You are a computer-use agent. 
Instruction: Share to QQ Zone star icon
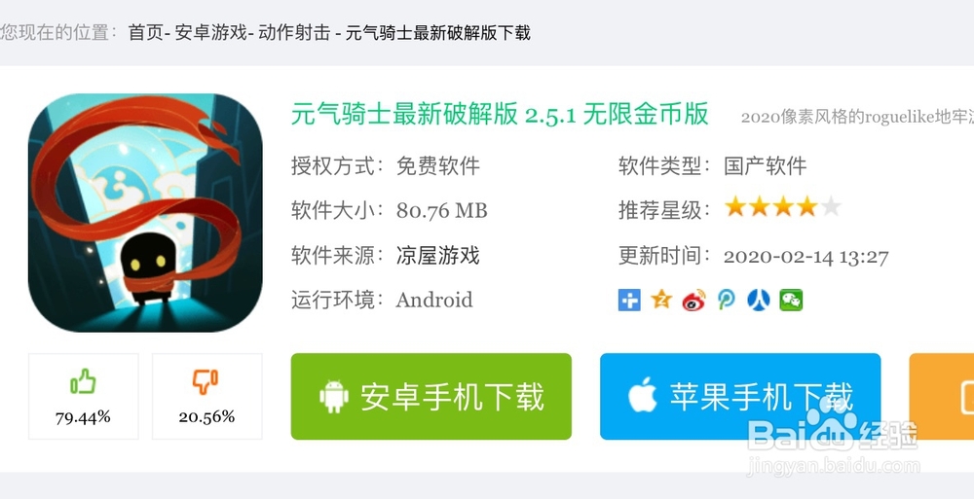click(x=661, y=301)
